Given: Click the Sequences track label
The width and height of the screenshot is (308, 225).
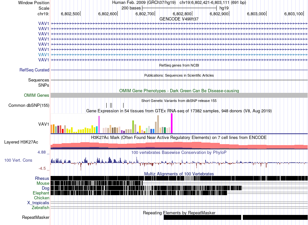Looking at the screenshot, I should (39, 80).
